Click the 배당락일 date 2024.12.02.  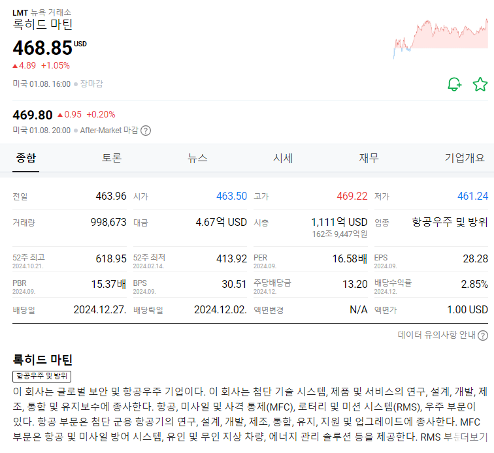221,310
